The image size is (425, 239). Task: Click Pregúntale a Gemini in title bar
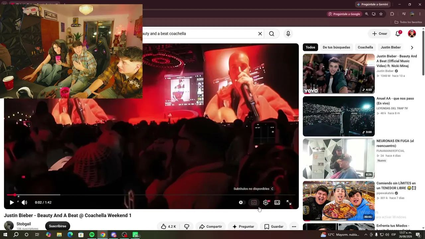pyautogui.click(x=372, y=4)
